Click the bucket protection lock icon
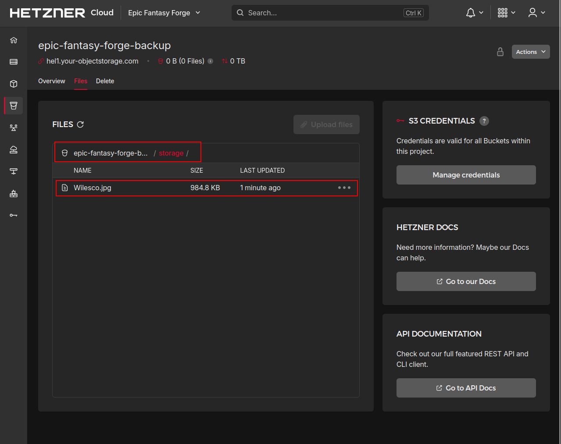The height and width of the screenshot is (444, 561). pos(500,52)
